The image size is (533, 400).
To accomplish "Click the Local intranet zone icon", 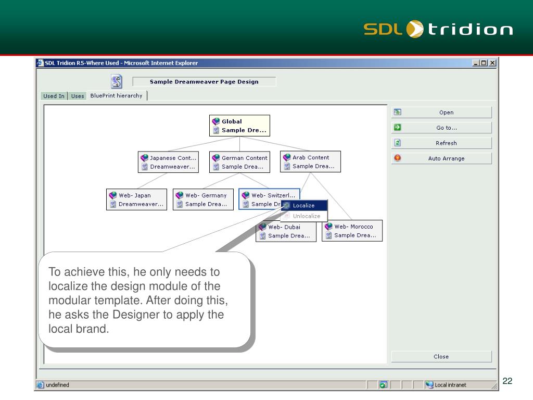I will [x=429, y=385].
